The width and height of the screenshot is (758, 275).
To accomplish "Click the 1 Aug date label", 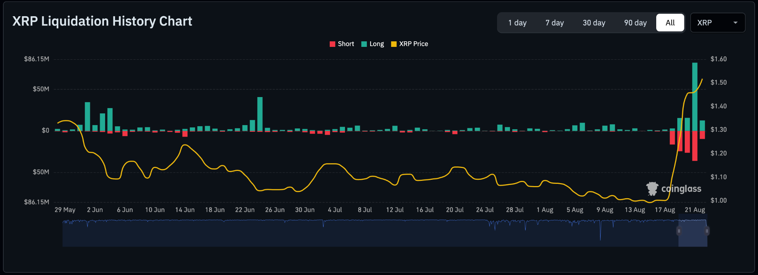I will [545, 210].
